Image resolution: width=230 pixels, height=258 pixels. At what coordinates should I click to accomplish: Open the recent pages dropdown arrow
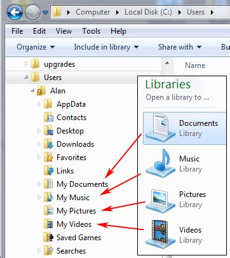pyautogui.click(x=45, y=13)
